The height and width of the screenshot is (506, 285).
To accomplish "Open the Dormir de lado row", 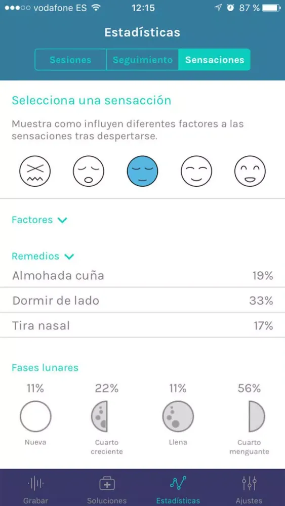I will pyautogui.click(x=142, y=301).
